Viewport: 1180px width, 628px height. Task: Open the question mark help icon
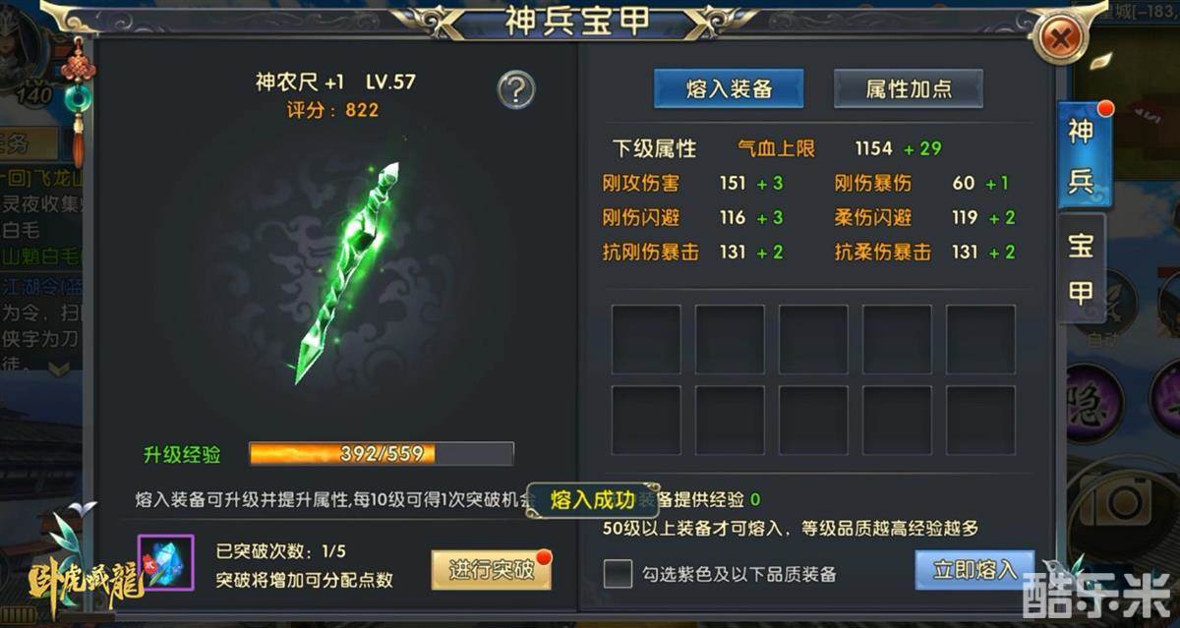click(516, 90)
